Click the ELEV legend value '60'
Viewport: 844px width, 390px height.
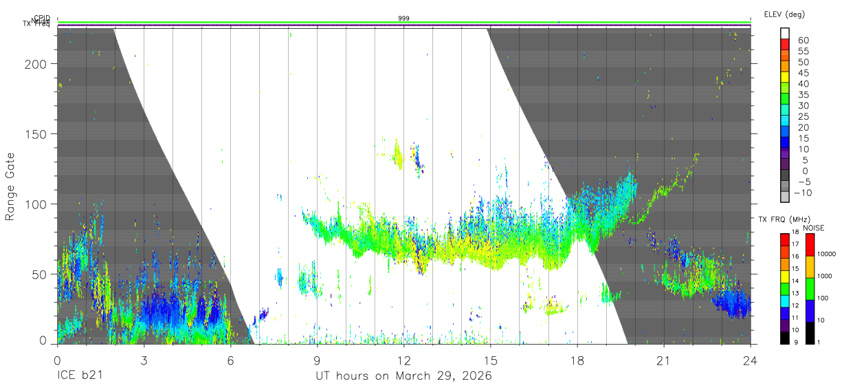point(803,40)
